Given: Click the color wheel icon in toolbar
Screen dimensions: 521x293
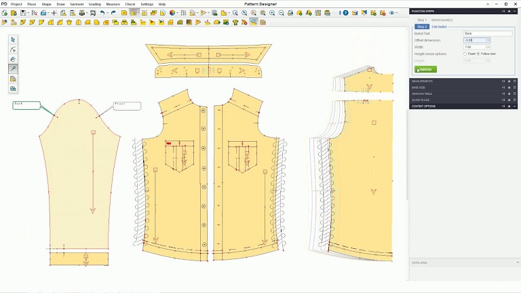Looking at the screenshot, I should pos(172,13).
